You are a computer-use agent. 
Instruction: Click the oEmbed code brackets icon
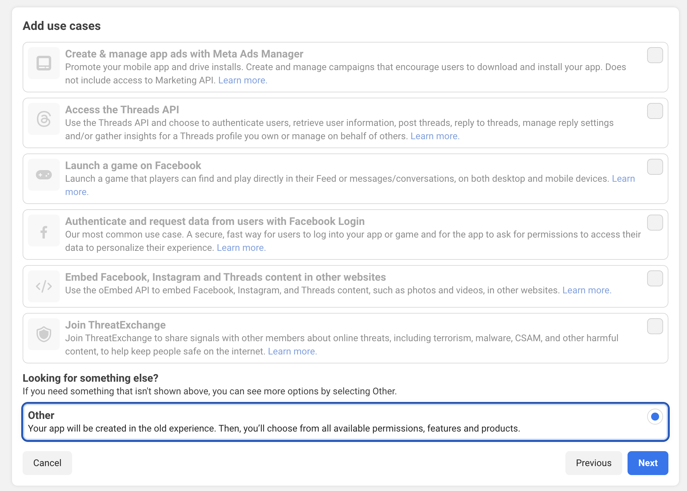point(44,286)
